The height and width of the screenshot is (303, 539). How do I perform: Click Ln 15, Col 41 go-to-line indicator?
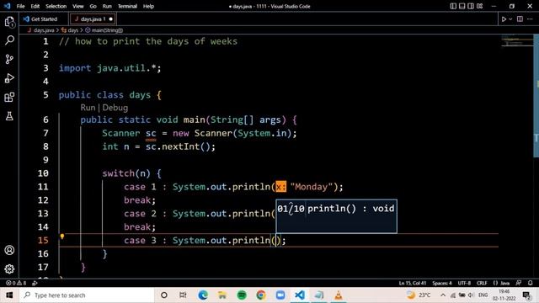pyautogui.click(x=412, y=283)
